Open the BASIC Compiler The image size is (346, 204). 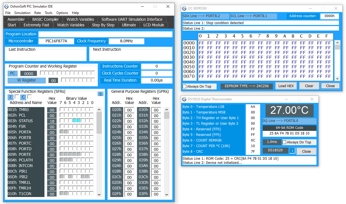click(46, 19)
